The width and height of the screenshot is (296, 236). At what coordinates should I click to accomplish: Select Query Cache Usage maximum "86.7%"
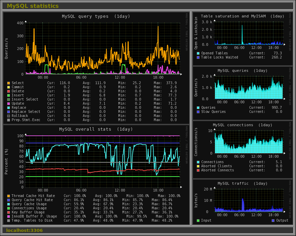coord(167,204)
